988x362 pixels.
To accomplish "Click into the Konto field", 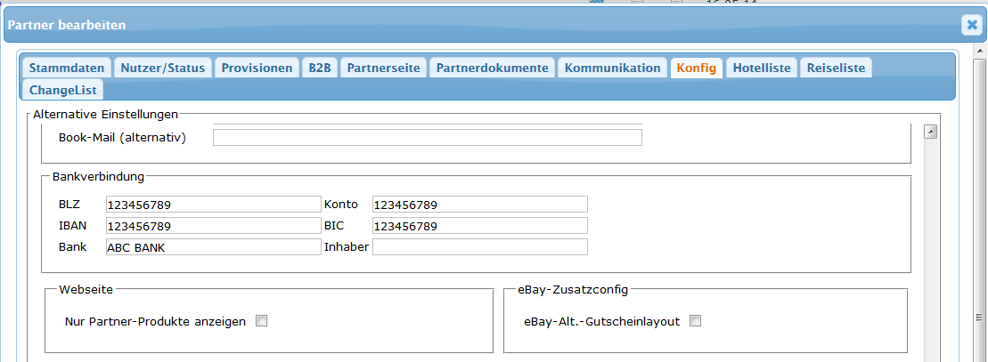I will 479,205.
